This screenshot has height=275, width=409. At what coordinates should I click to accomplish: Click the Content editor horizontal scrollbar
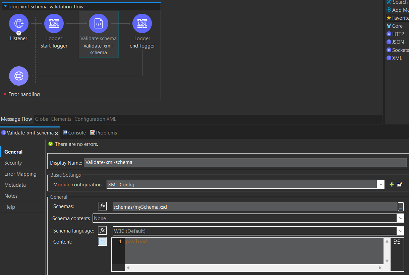(254, 268)
